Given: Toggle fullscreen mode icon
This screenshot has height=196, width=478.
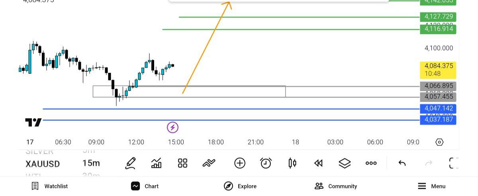Looking at the screenshot, I should point(454,163).
